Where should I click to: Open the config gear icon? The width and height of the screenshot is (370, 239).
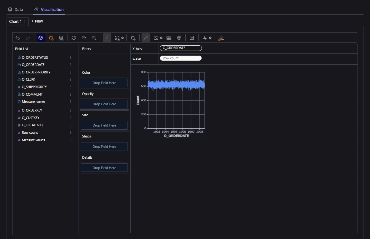tap(179, 38)
